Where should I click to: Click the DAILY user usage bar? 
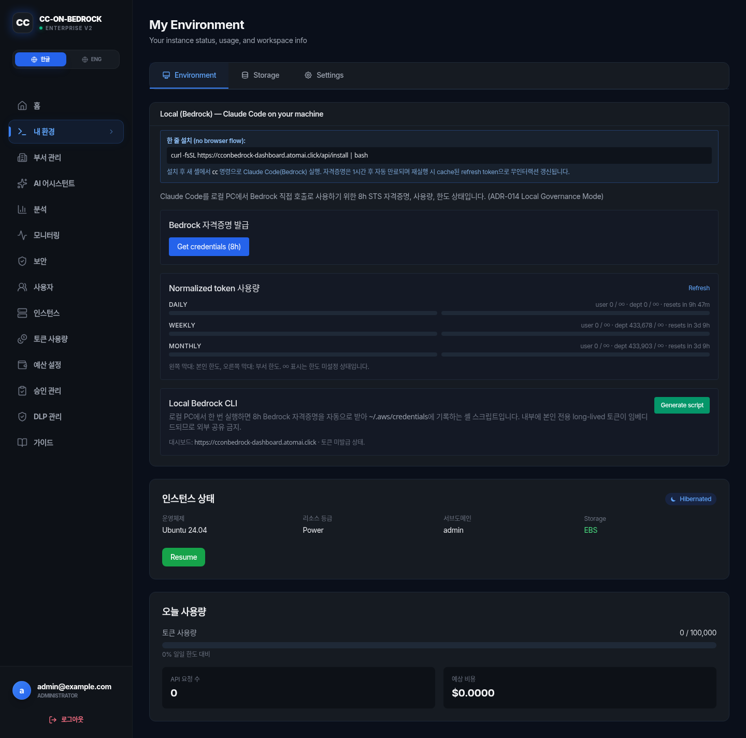tap(303, 313)
